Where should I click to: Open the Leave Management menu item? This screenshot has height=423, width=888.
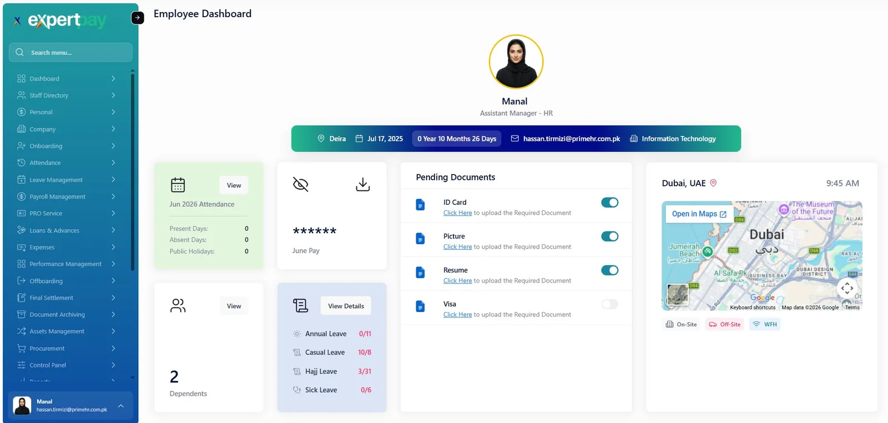67,179
